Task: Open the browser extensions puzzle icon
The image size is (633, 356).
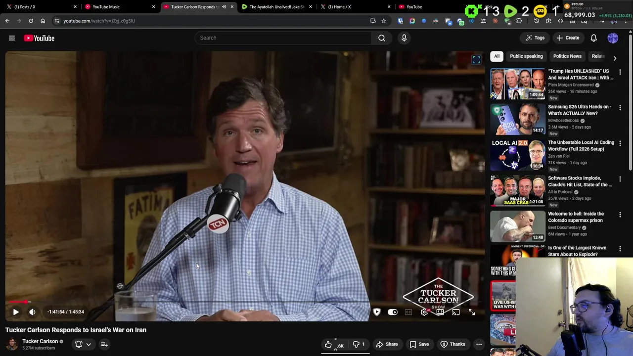Action: pyautogui.click(x=519, y=21)
